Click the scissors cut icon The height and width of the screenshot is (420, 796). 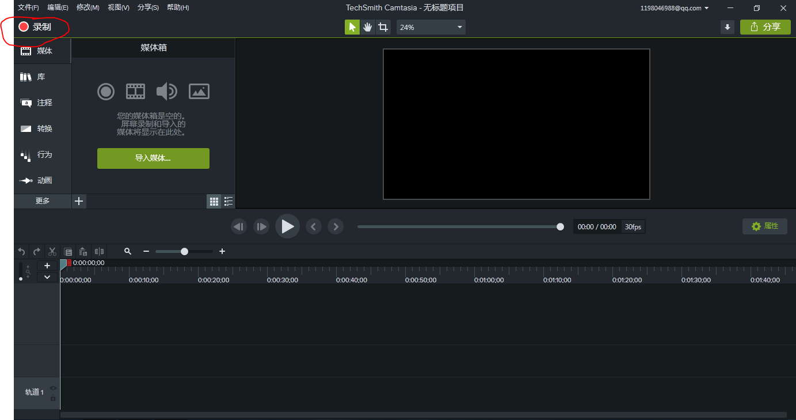[52, 251]
